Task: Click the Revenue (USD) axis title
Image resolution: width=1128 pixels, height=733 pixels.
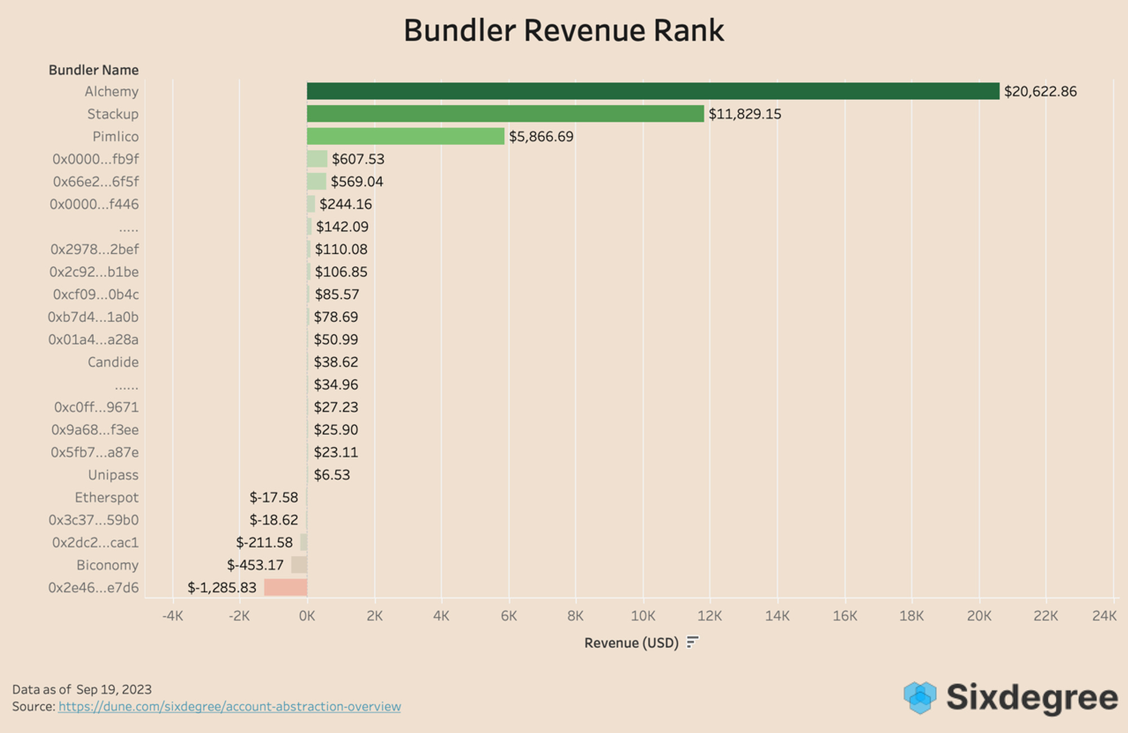Action: [x=631, y=643]
